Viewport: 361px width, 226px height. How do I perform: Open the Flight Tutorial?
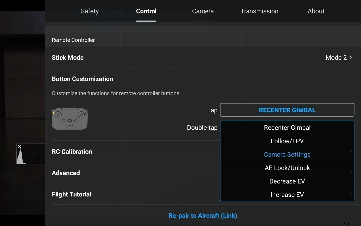point(71,194)
